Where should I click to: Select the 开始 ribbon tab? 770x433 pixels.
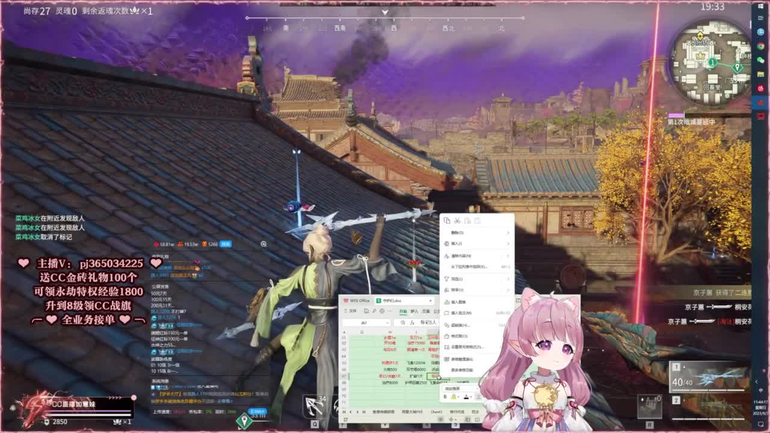403,311
